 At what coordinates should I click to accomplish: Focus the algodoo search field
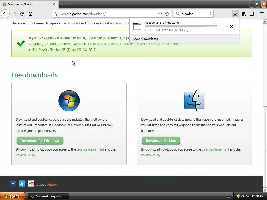coord(193,14)
